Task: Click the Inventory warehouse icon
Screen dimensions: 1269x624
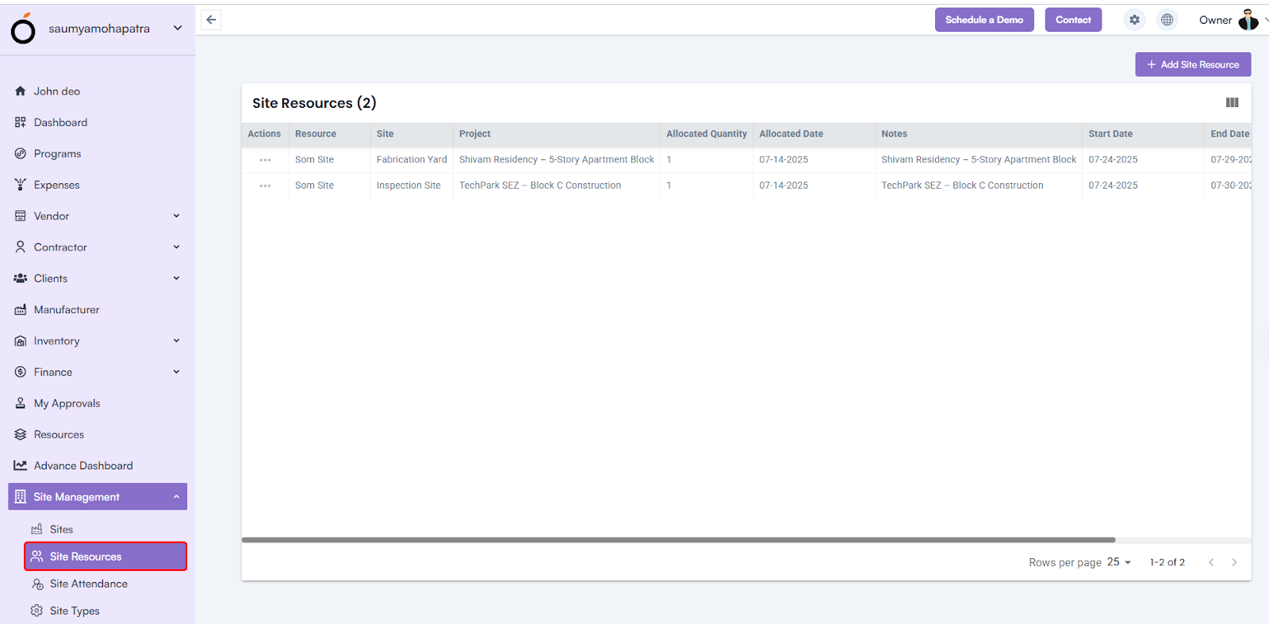Action: pos(21,341)
